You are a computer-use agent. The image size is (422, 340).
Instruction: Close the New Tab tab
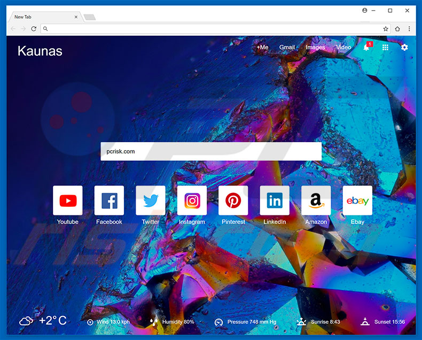(x=76, y=17)
